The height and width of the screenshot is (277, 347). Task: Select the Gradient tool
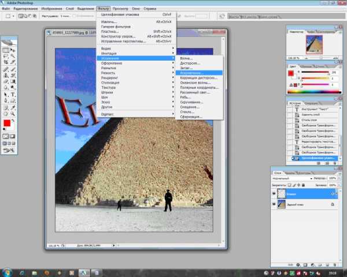click(13, 81)
